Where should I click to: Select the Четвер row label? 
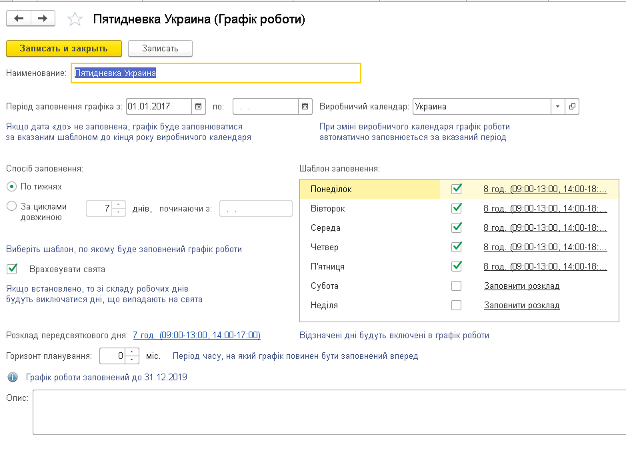pos(325,248)
